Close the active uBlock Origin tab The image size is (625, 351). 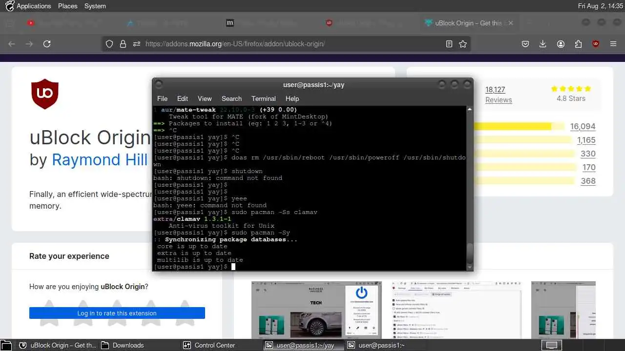[x=510, y=23]
